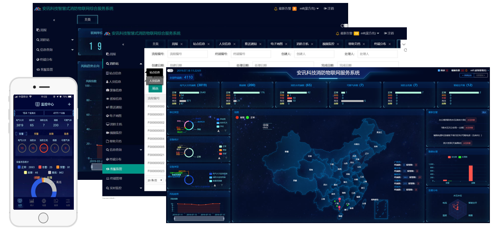Open the tab overflow chevron in the middle window
This screenshot has width=492, height=229.
pos(403,44)
